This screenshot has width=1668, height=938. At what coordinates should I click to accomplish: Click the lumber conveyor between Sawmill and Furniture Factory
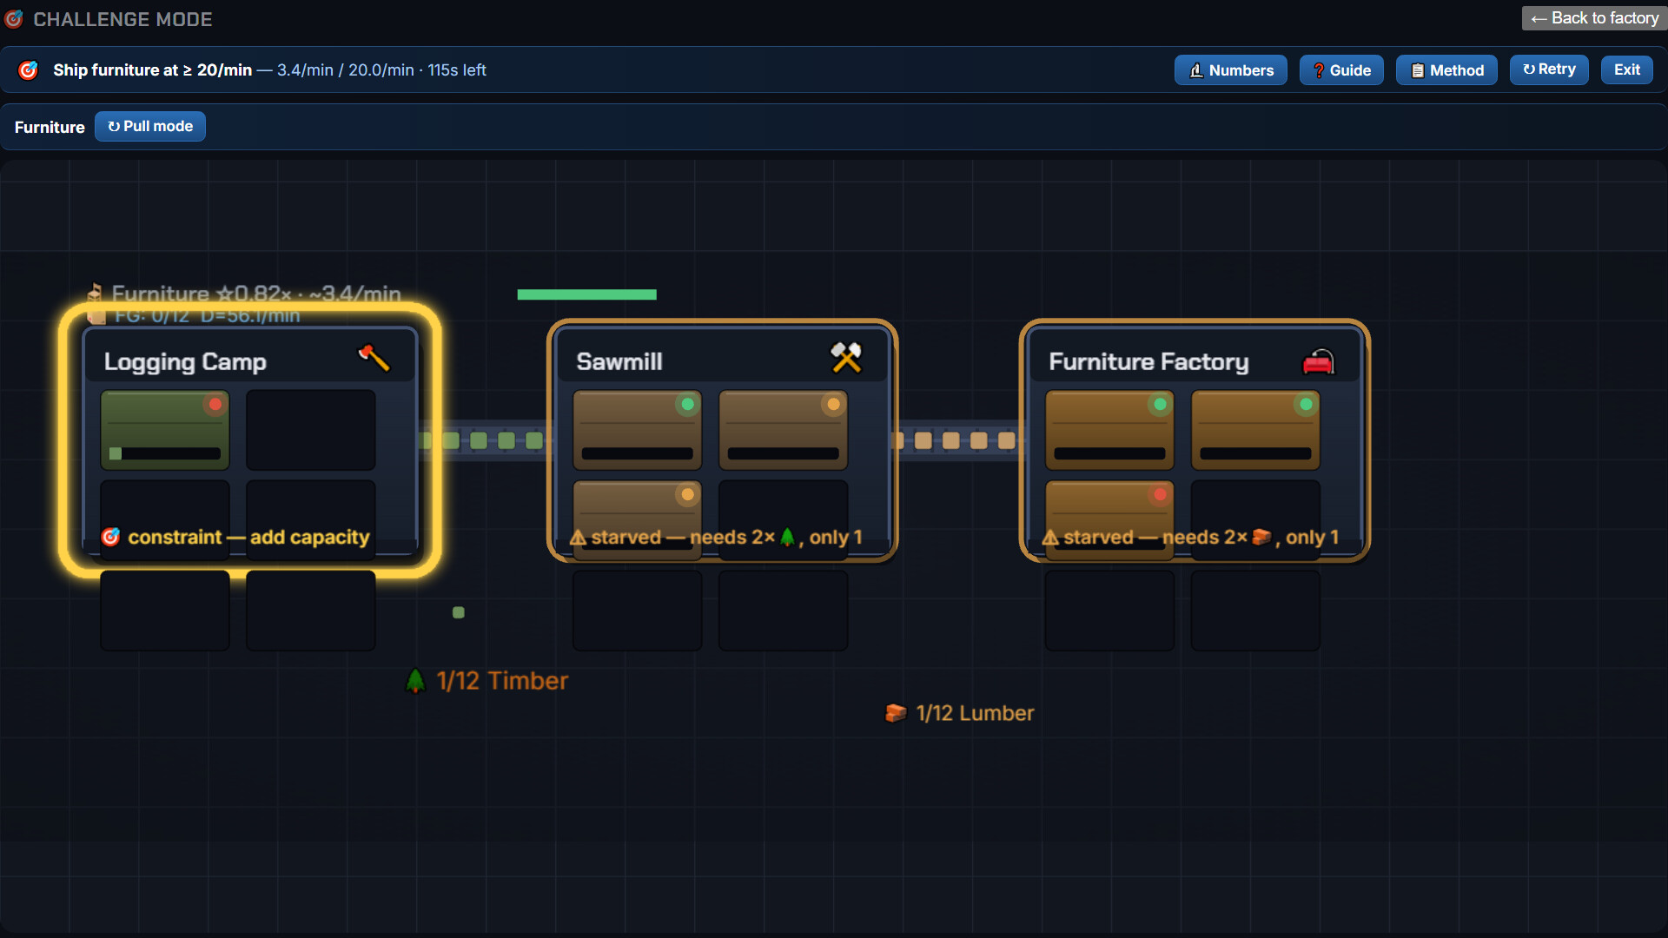coord(957,440)
